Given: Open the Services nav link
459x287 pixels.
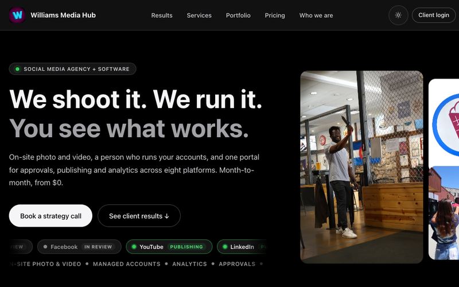Looking at the screenshot, I should coord(199,15).
